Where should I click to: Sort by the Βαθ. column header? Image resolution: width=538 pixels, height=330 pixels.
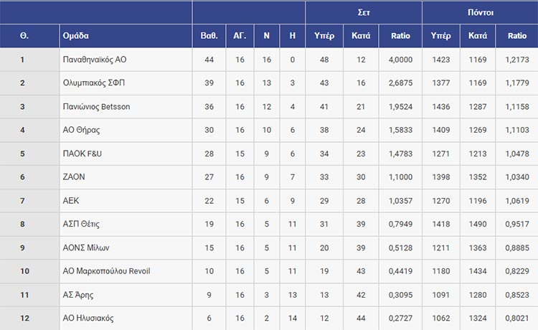(209, 36)
